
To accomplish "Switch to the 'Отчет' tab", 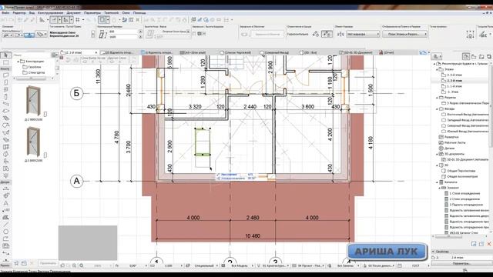I will pos(387,52).
